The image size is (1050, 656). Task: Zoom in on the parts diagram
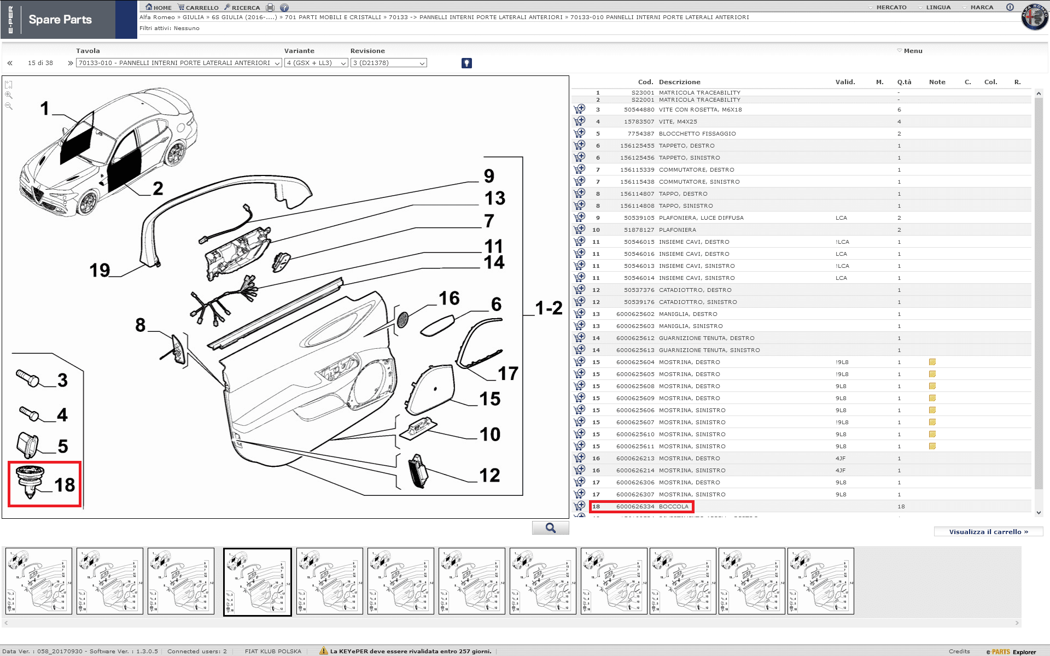point(9,95)
